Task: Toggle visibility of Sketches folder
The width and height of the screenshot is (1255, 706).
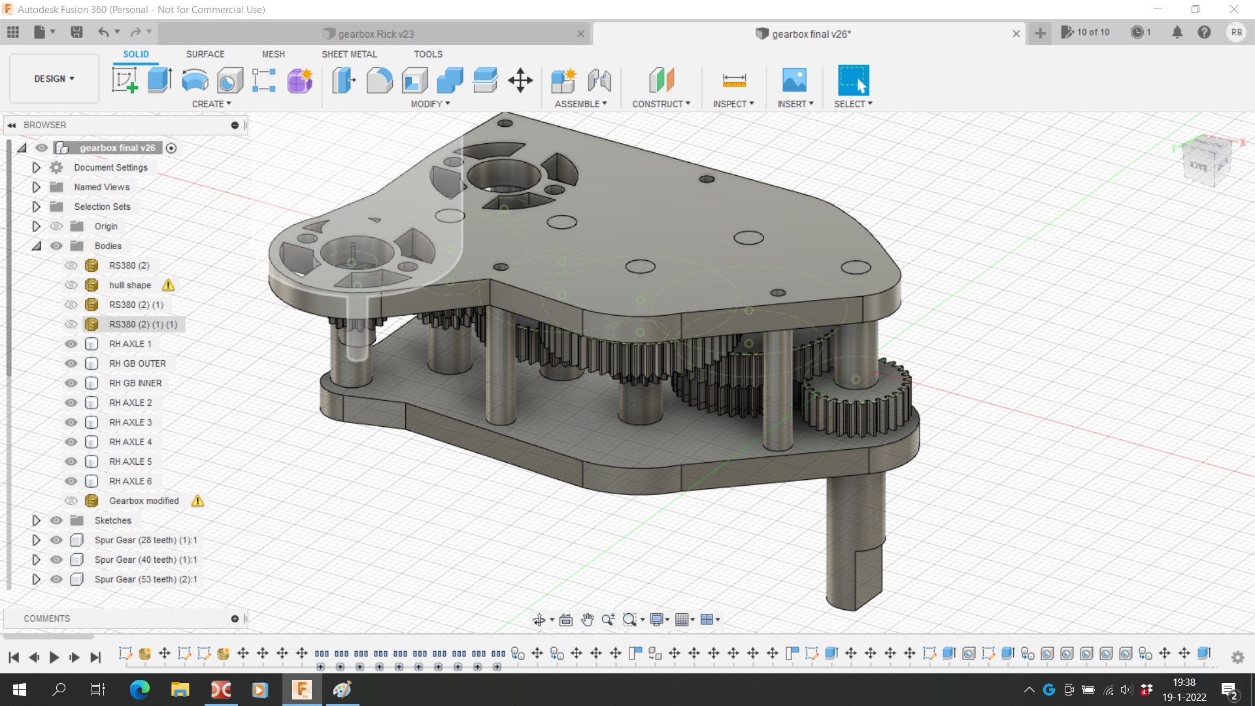Action: [57, 520]
